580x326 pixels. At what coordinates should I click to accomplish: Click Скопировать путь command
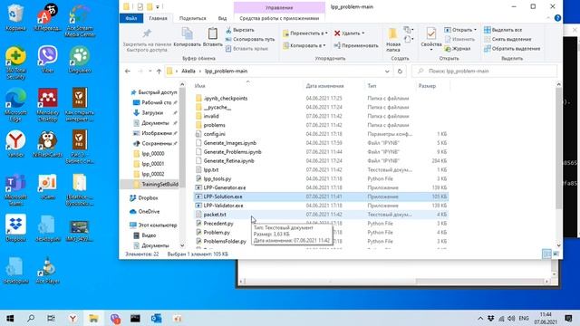250,39
